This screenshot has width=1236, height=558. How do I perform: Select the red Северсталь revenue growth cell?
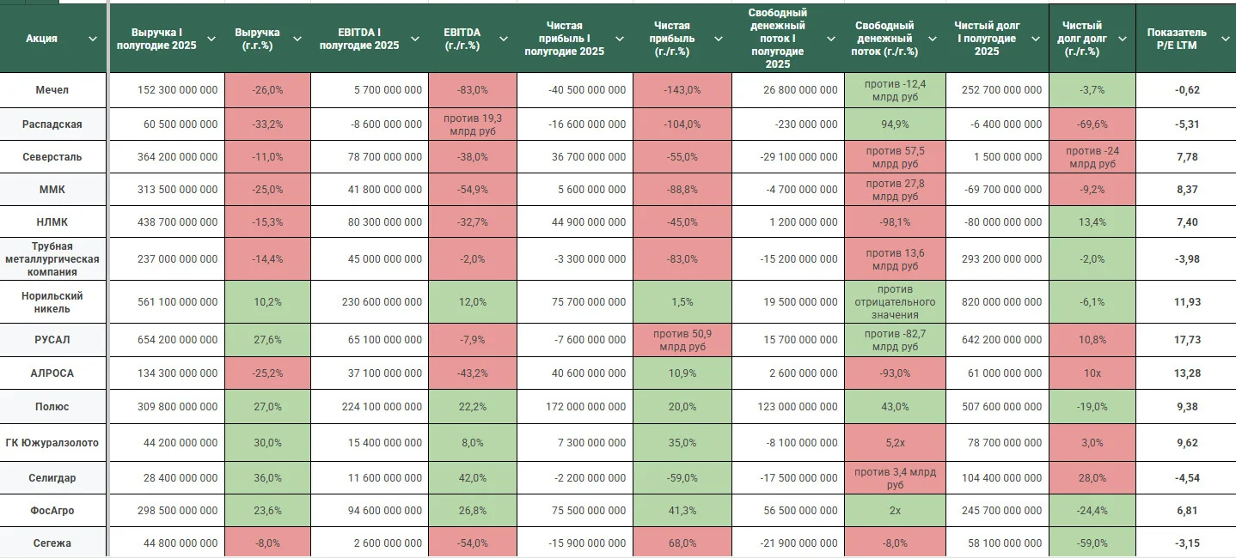pos(267,157)
